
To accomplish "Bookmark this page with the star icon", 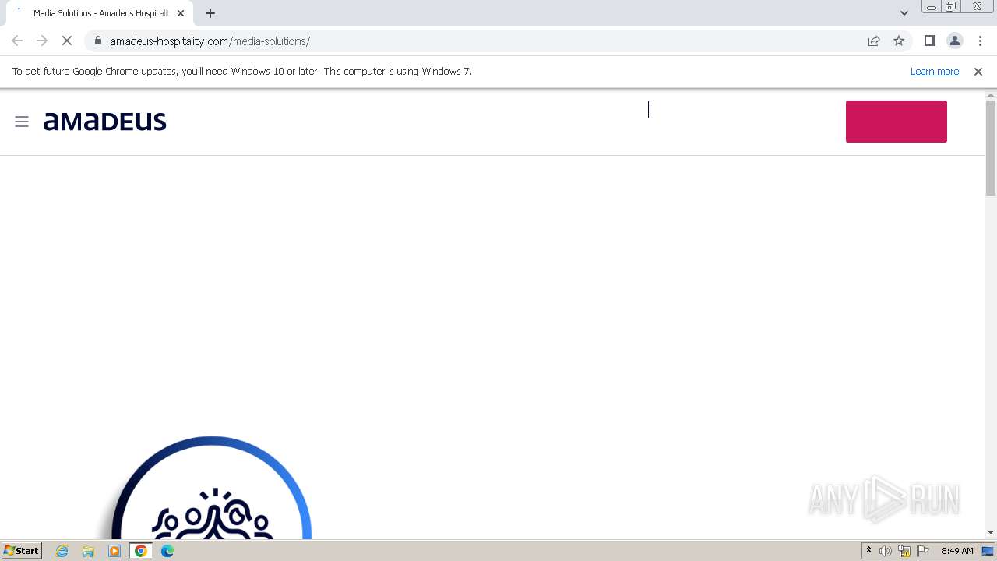I will [x=899, y=41].
